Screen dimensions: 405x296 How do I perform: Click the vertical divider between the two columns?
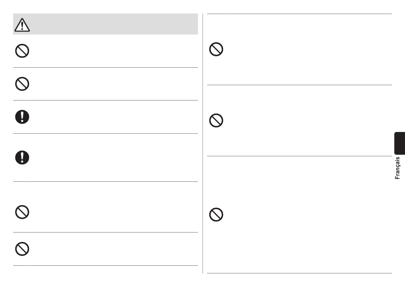coord(203,143)
